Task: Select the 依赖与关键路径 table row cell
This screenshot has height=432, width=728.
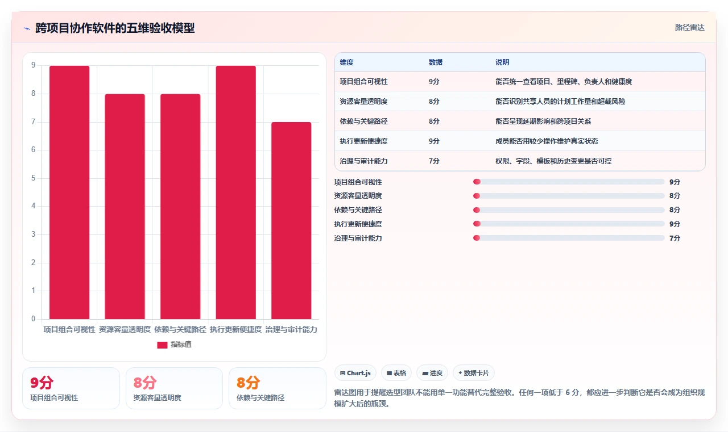Action: click(364, 121)
